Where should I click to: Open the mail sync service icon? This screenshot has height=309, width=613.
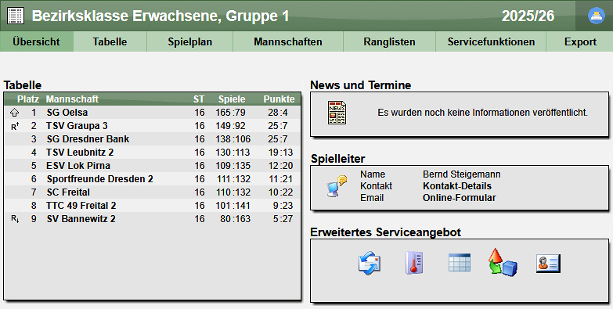tap(370, 263)
